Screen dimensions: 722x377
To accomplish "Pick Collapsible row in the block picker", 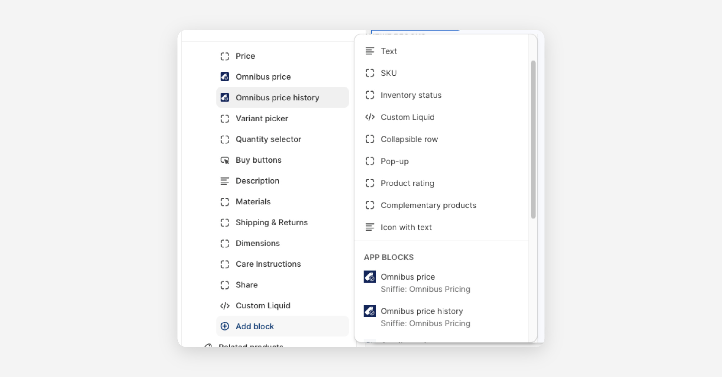I will point(409,139).
